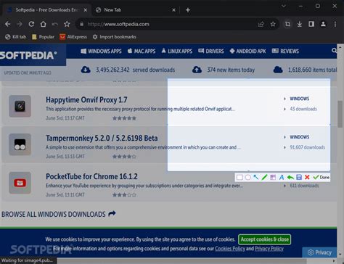Go forward in browser history
344x264 pixels.
pyautogui.click(x=20, y=24)
